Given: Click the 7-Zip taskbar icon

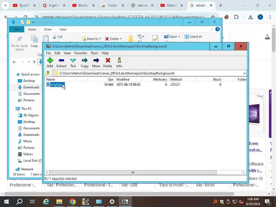Looking at the screenshot, I should 125,202.
